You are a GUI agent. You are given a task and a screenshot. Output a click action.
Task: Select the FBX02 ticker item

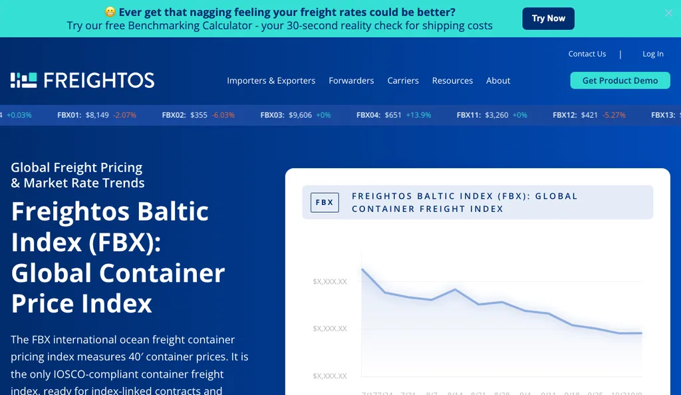coord(198,115)
